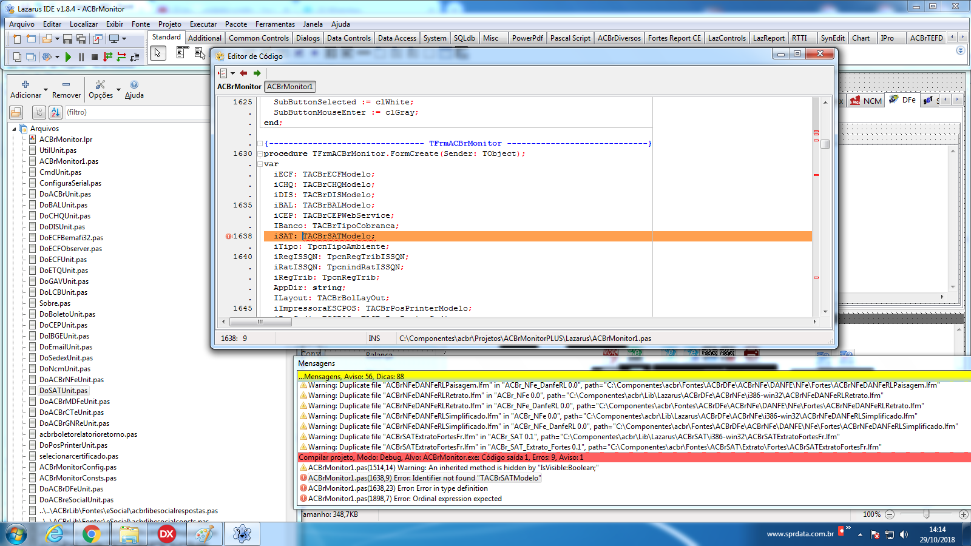Screen dimensions: 971x546
Task: Click the (filtro) filter input field
Action: (137, 112)
